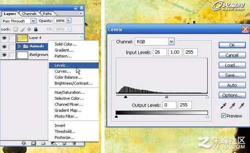Select the gray point eyedropper
250x153 pixels.
coord(232,106)
